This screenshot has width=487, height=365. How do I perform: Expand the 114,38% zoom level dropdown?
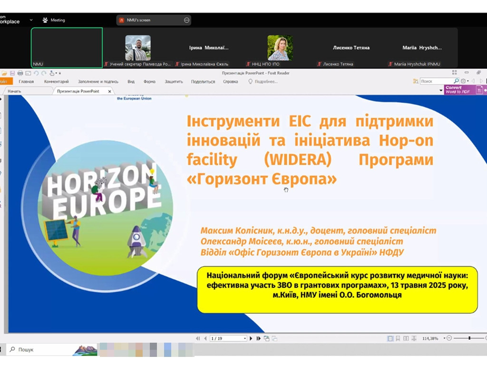coord(444,338)
